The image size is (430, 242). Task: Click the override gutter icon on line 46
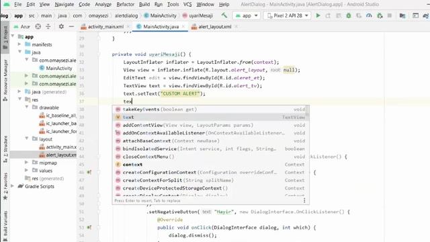click(x=89, y=172)
